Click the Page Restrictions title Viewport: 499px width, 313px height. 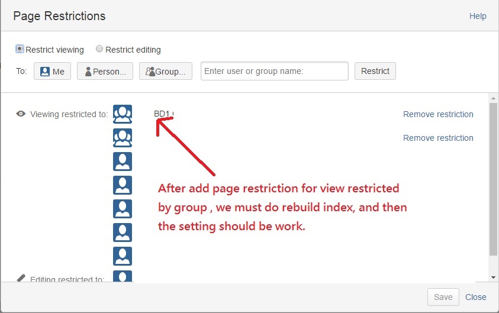click(x=60, y=16)
